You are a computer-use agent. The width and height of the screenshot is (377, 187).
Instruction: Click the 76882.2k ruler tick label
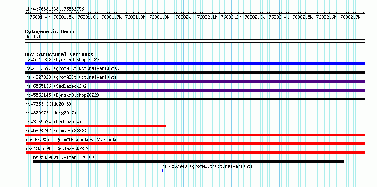click(x=231, y=17)
